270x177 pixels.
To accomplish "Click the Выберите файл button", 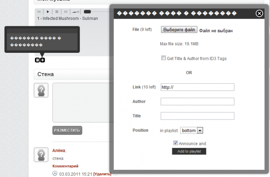I will click(179, 30).
